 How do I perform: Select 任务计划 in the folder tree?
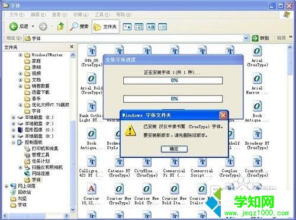point(41,161)
